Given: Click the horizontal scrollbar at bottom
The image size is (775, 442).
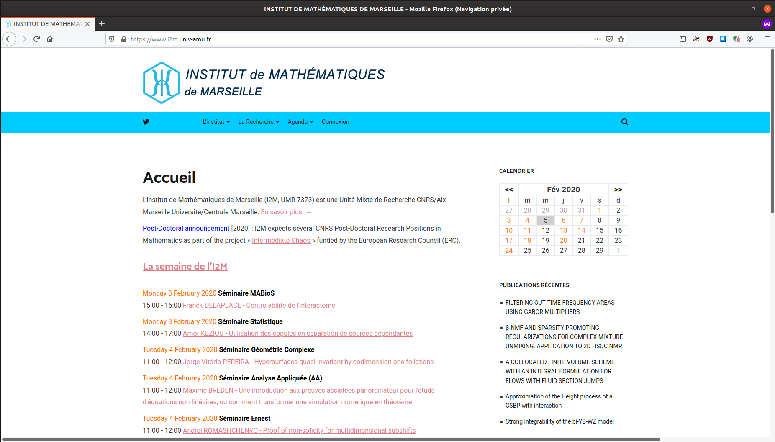Looking at the screenshot, I should click(x=331, y=439).
